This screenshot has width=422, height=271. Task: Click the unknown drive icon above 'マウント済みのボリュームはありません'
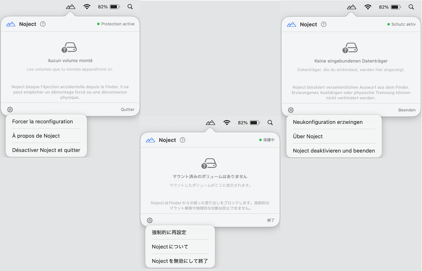[209, 164]
